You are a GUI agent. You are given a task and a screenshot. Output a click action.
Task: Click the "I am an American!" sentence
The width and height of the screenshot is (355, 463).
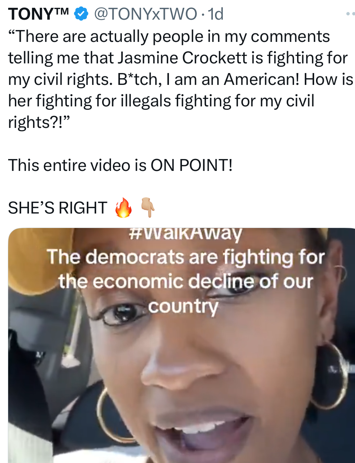tap(233, 79)
